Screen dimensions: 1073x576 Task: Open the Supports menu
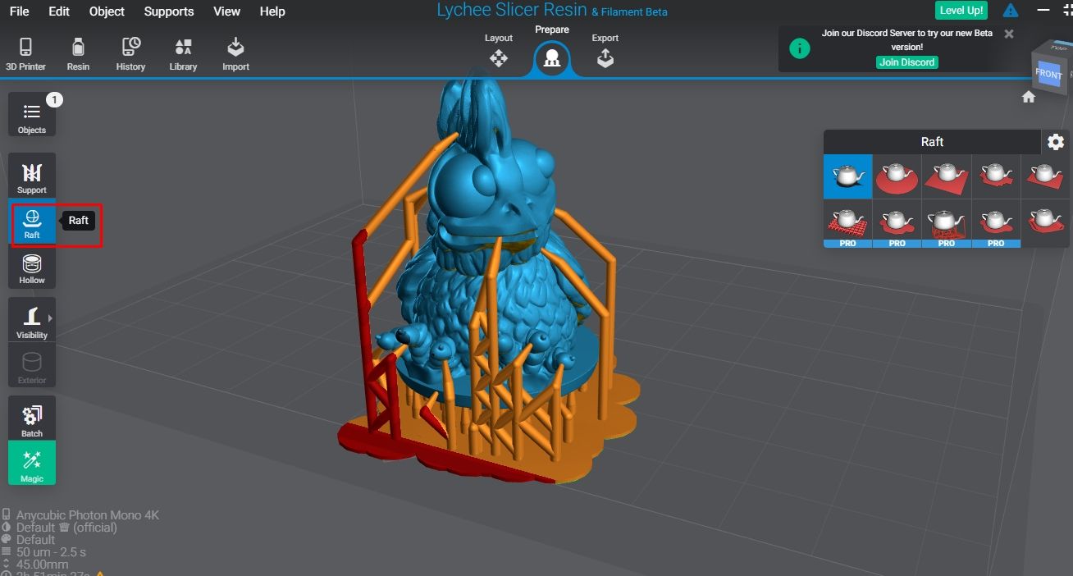pyautogui.click(x=169, y=11)
